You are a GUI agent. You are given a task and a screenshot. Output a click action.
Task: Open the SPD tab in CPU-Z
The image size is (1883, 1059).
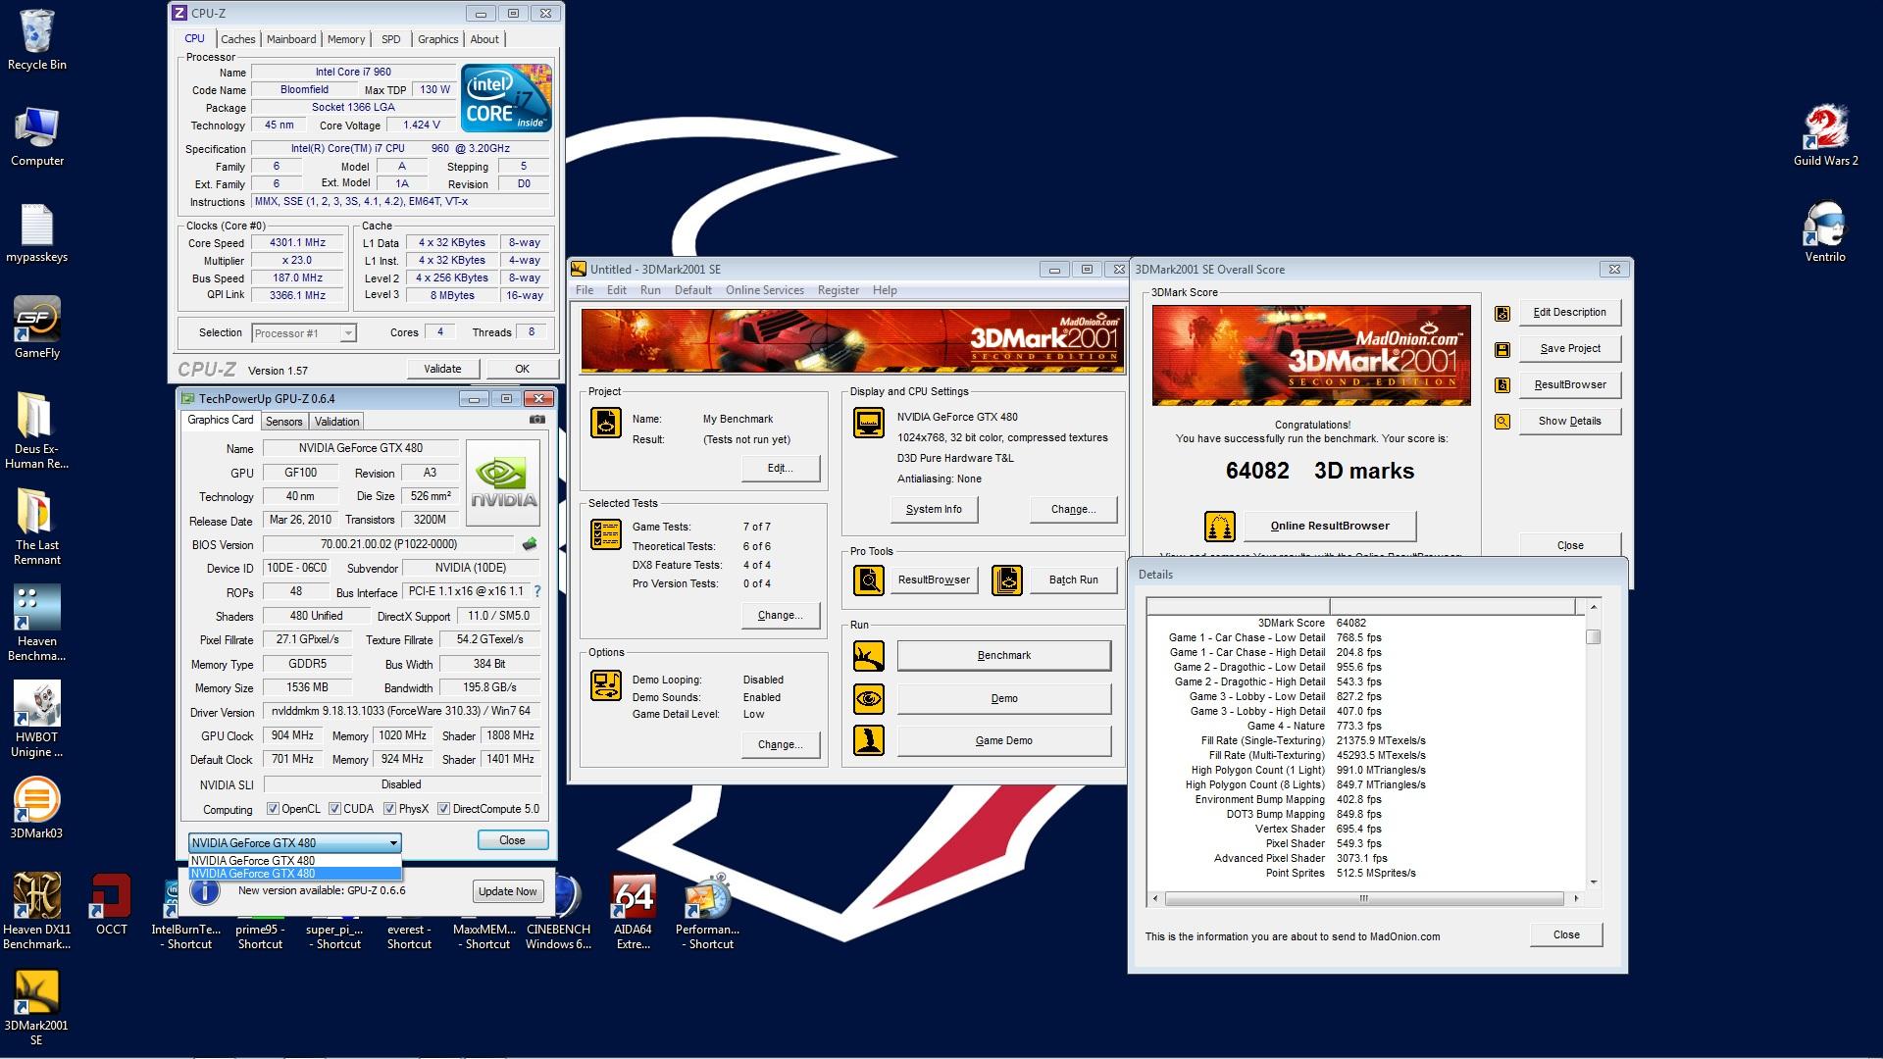pos(391,39)
